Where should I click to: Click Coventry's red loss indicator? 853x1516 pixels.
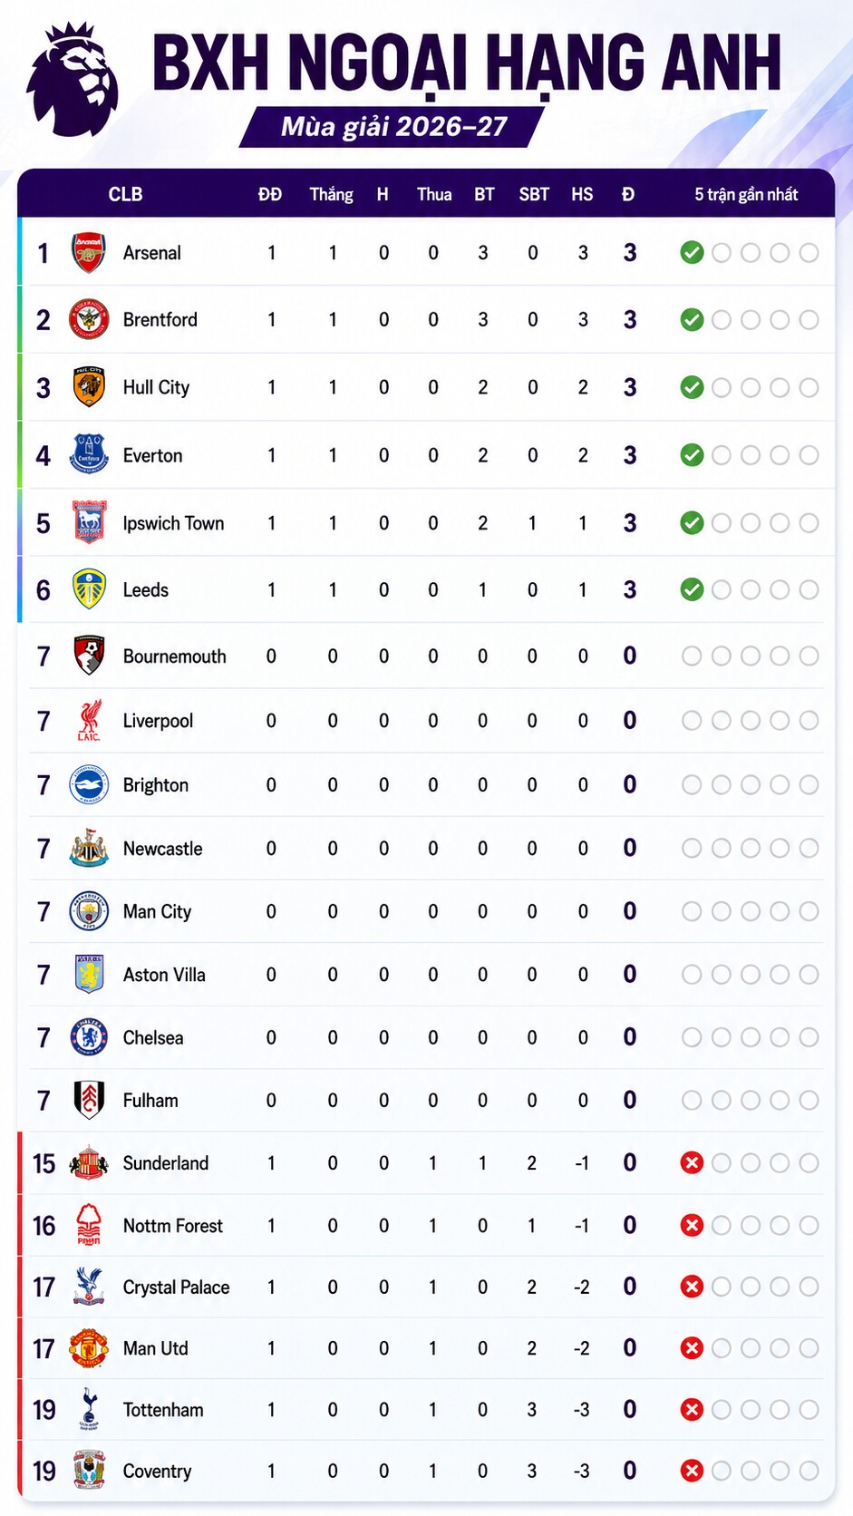[x=692, y=1471]
